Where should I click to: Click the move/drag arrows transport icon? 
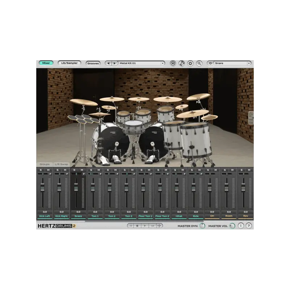coord(159,225)
